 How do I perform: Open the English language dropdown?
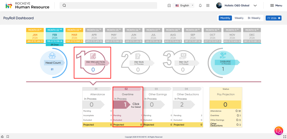click(185, 6)
